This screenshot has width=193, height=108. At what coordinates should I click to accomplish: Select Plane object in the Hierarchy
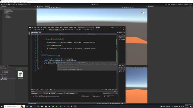(x=7, y=13)
